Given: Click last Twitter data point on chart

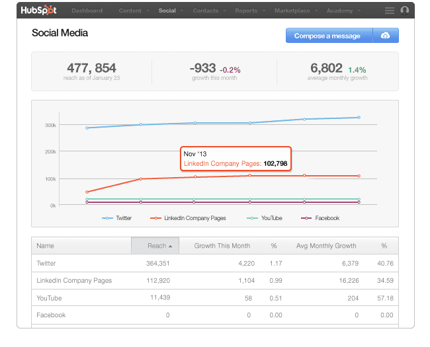Looking at the screenshot, I should (x=359, y=117).
